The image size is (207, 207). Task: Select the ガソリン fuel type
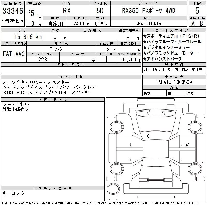tap(101, 24)
